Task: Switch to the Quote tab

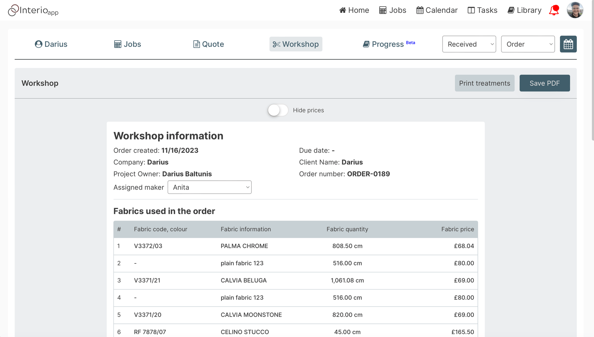Action: [209, 44]
